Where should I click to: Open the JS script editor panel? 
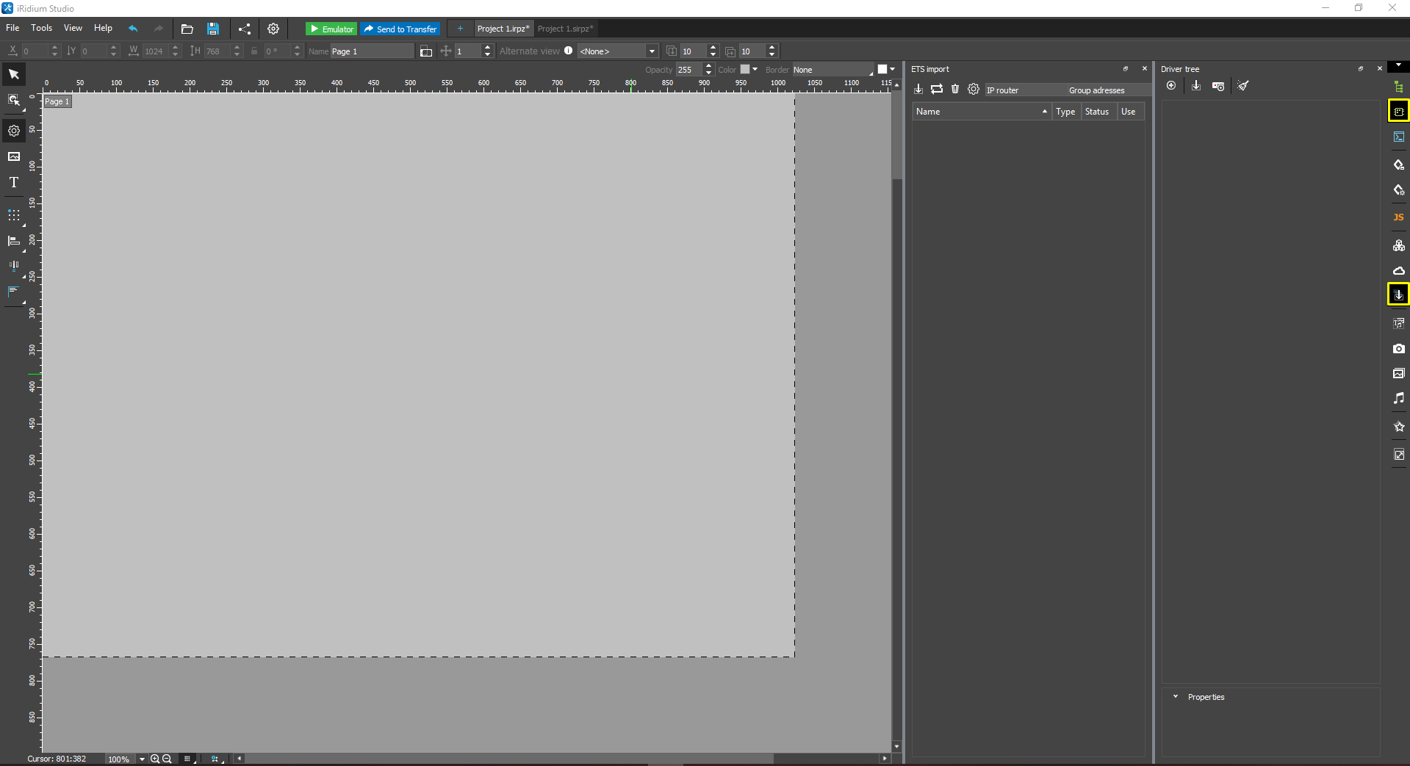pyautogui.click(x=1398, y=217)
